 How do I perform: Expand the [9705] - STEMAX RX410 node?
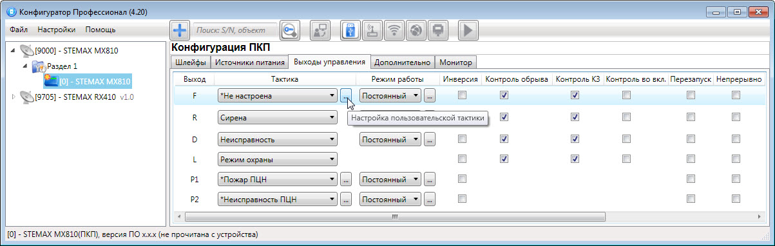click(14, 97)
